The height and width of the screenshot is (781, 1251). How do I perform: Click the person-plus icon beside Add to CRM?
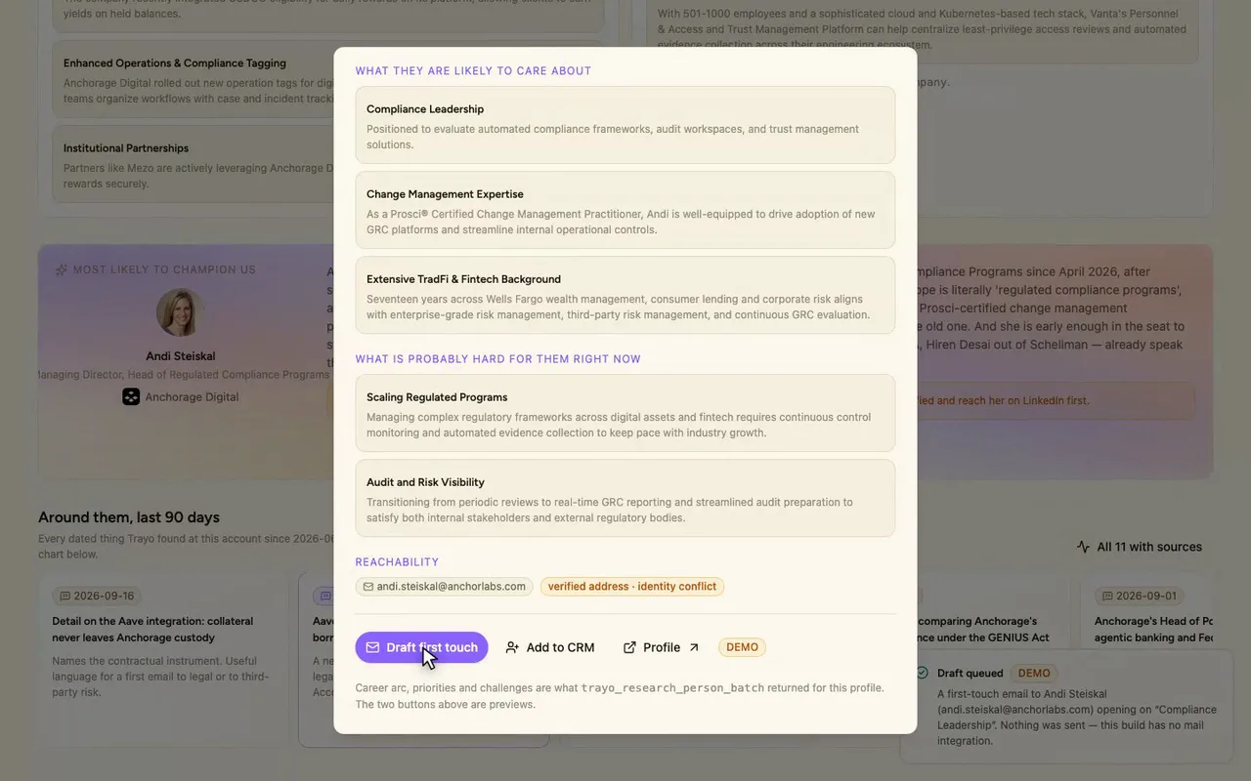[512, 647]
